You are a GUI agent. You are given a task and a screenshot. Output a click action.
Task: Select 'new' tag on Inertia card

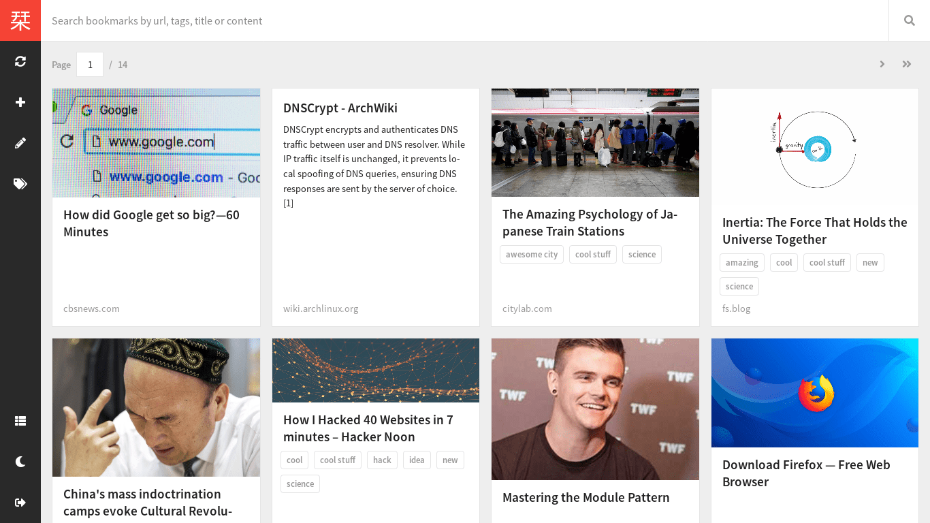click(870, 263)
